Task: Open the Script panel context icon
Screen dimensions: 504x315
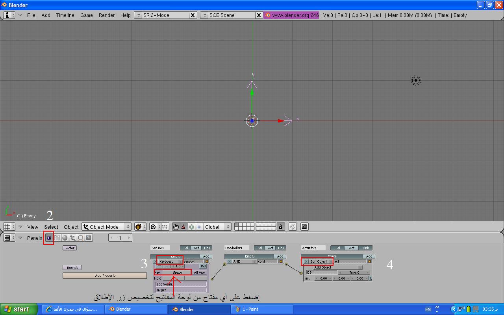Action: tap(57, 238)
